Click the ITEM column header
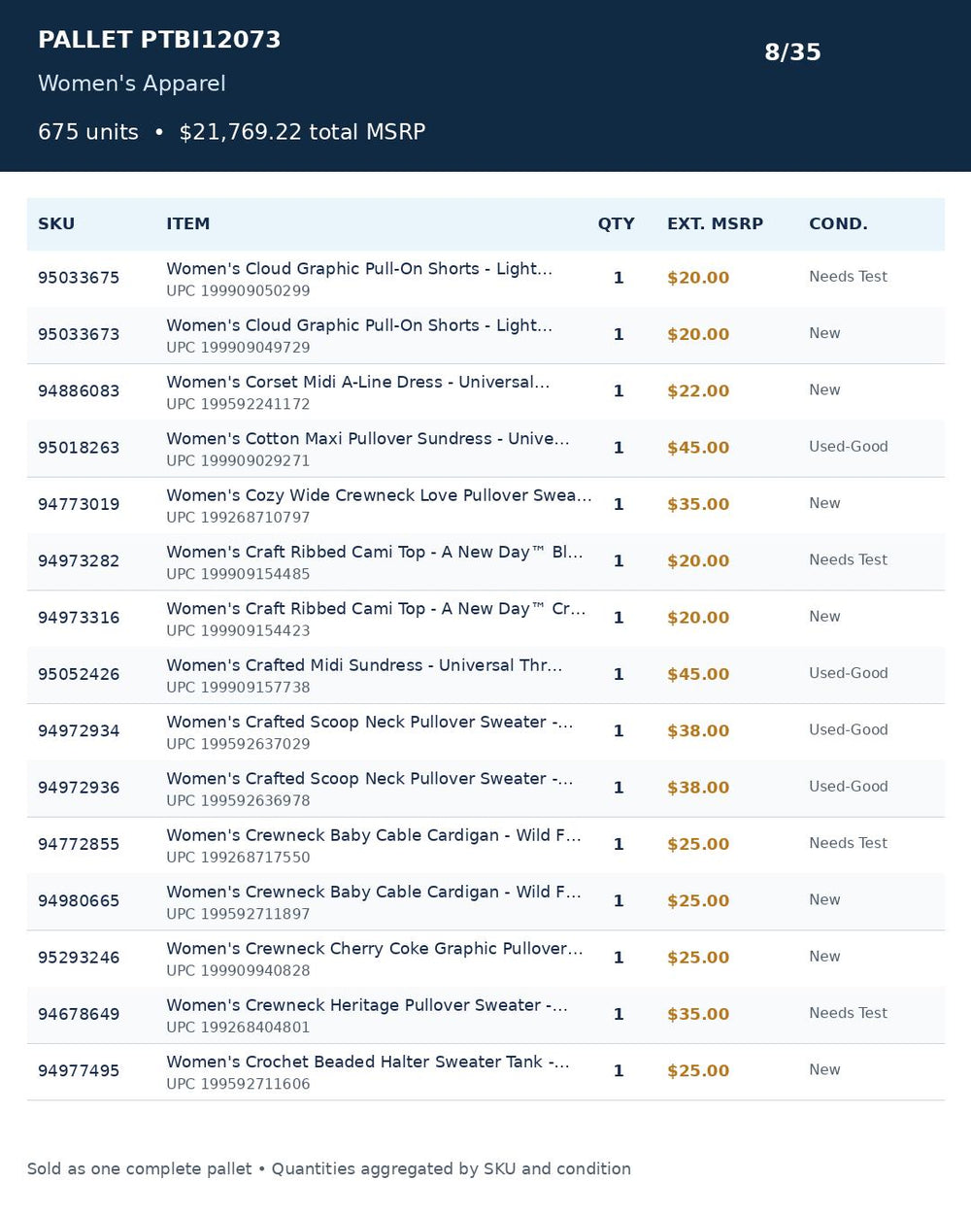The width and height of the screenshot is (971, 1214). pos(187,223)
